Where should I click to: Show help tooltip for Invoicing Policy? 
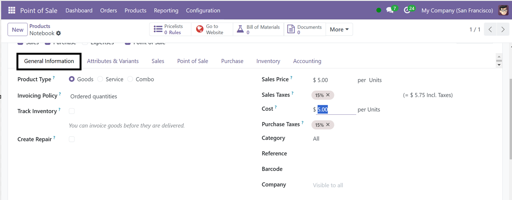[60, 94]
